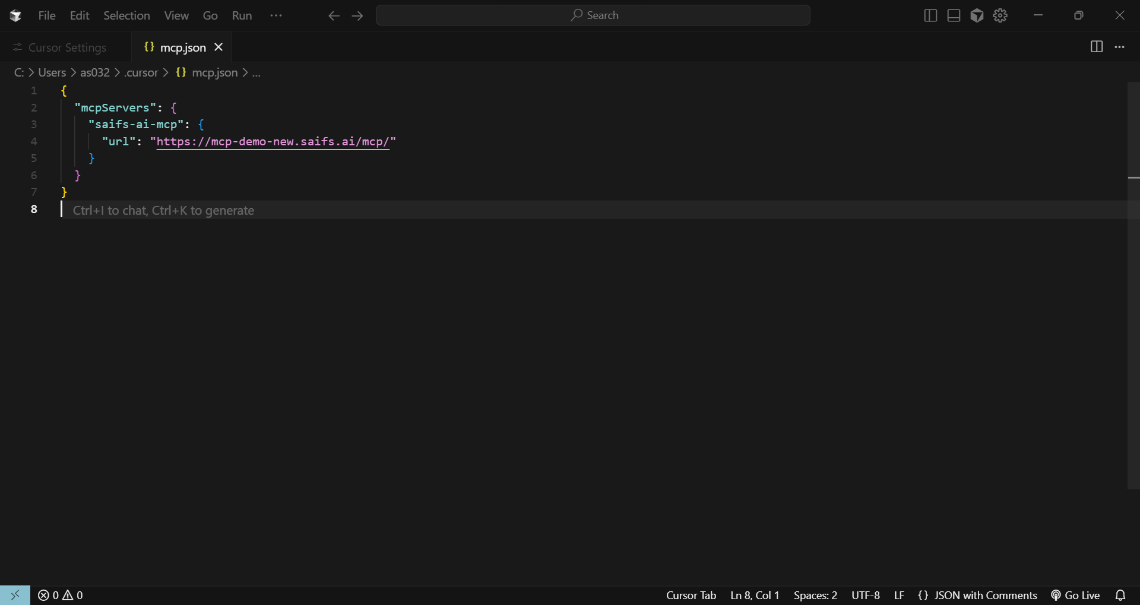This screenshot has height=605, width=1140.
Task: Change indentation via Spaces: 2
Action: pos(815,595)
